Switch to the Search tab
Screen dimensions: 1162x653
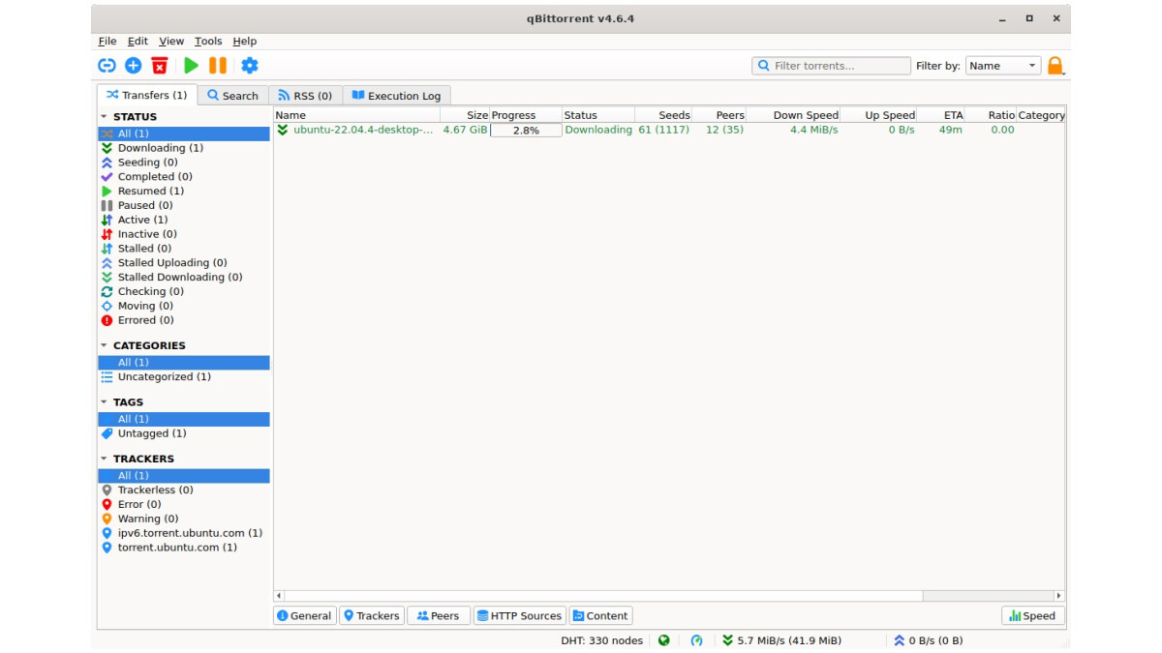[232, 96]
